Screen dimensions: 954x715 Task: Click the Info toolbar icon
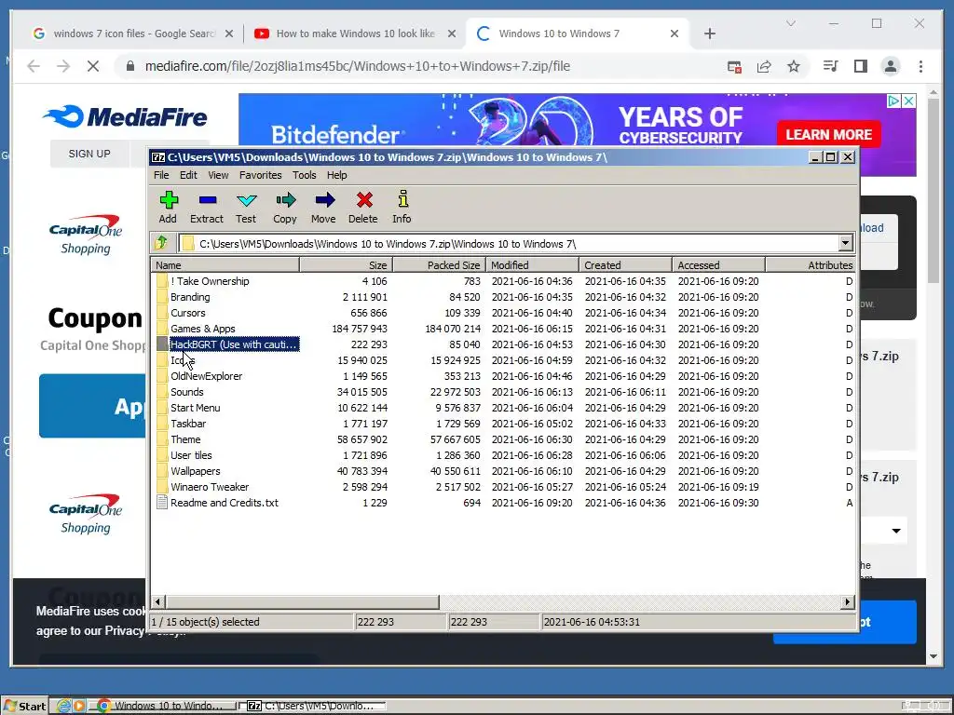[402, 208]
